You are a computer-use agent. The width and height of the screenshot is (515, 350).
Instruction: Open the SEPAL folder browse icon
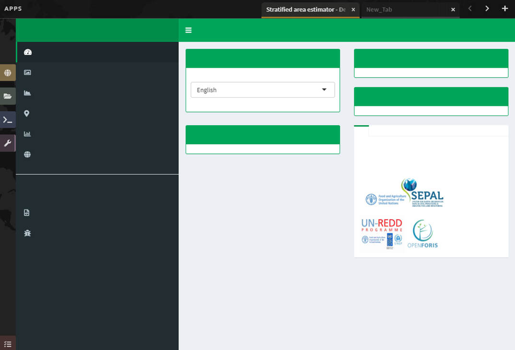click(x=8, y=96)
